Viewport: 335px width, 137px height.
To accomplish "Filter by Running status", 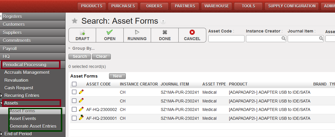I will (137, 35).
